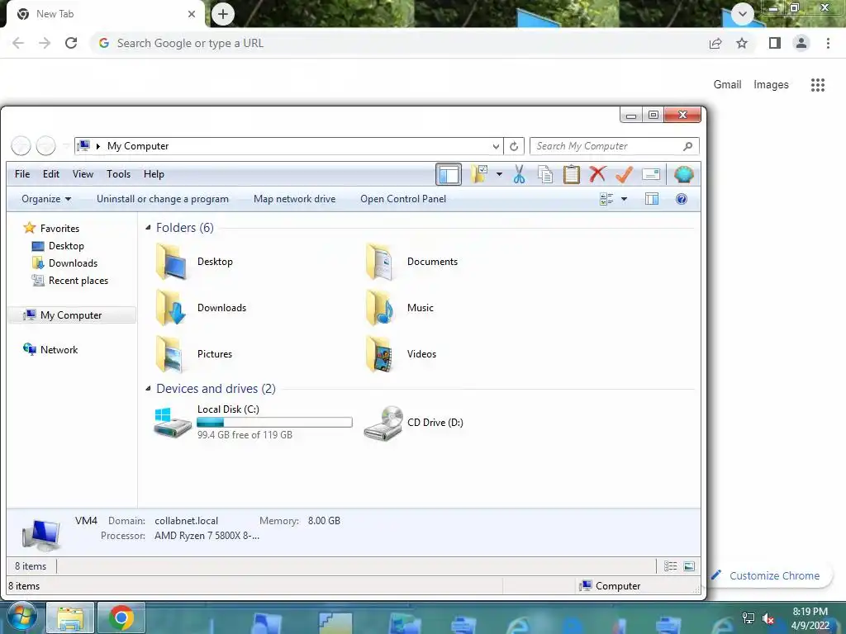Open the View menu

(83, 174)
